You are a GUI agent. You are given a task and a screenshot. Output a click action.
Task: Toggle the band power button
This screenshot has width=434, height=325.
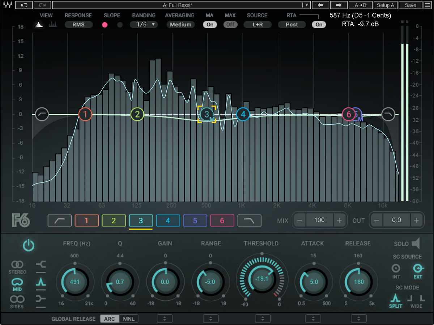tap(29, 245)
